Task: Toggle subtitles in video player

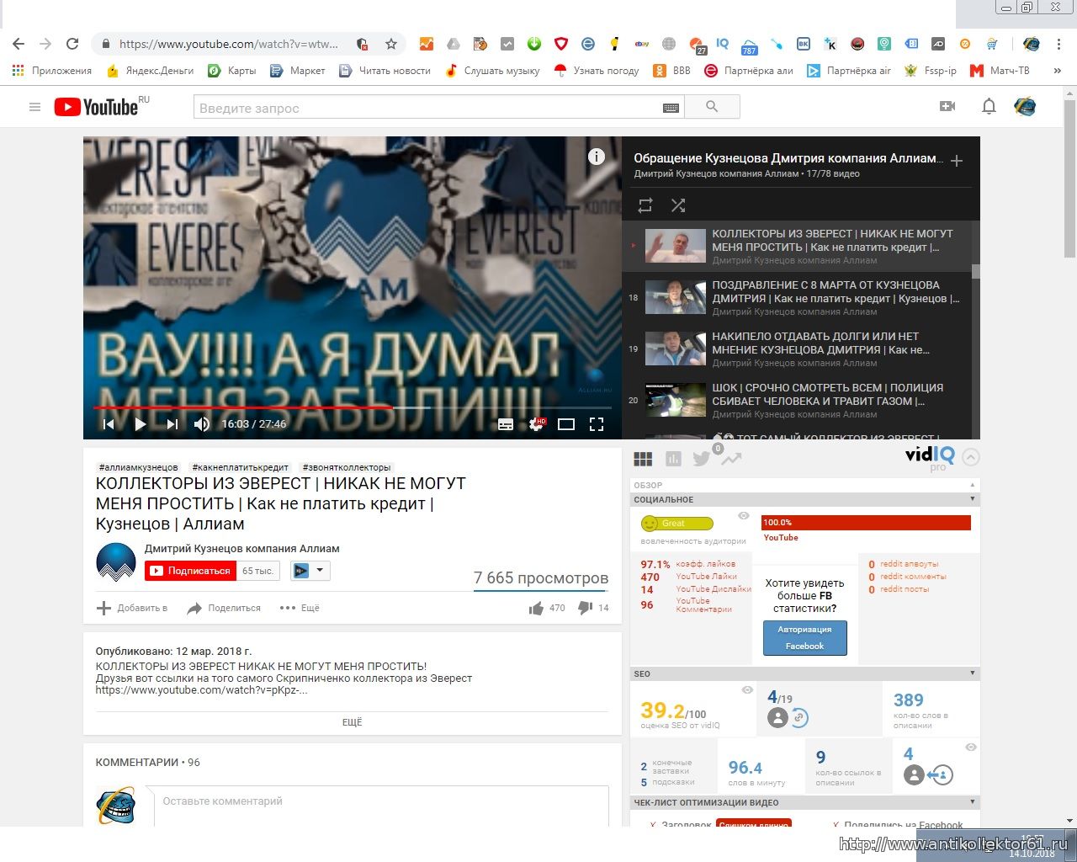Action: coord(506,424)
